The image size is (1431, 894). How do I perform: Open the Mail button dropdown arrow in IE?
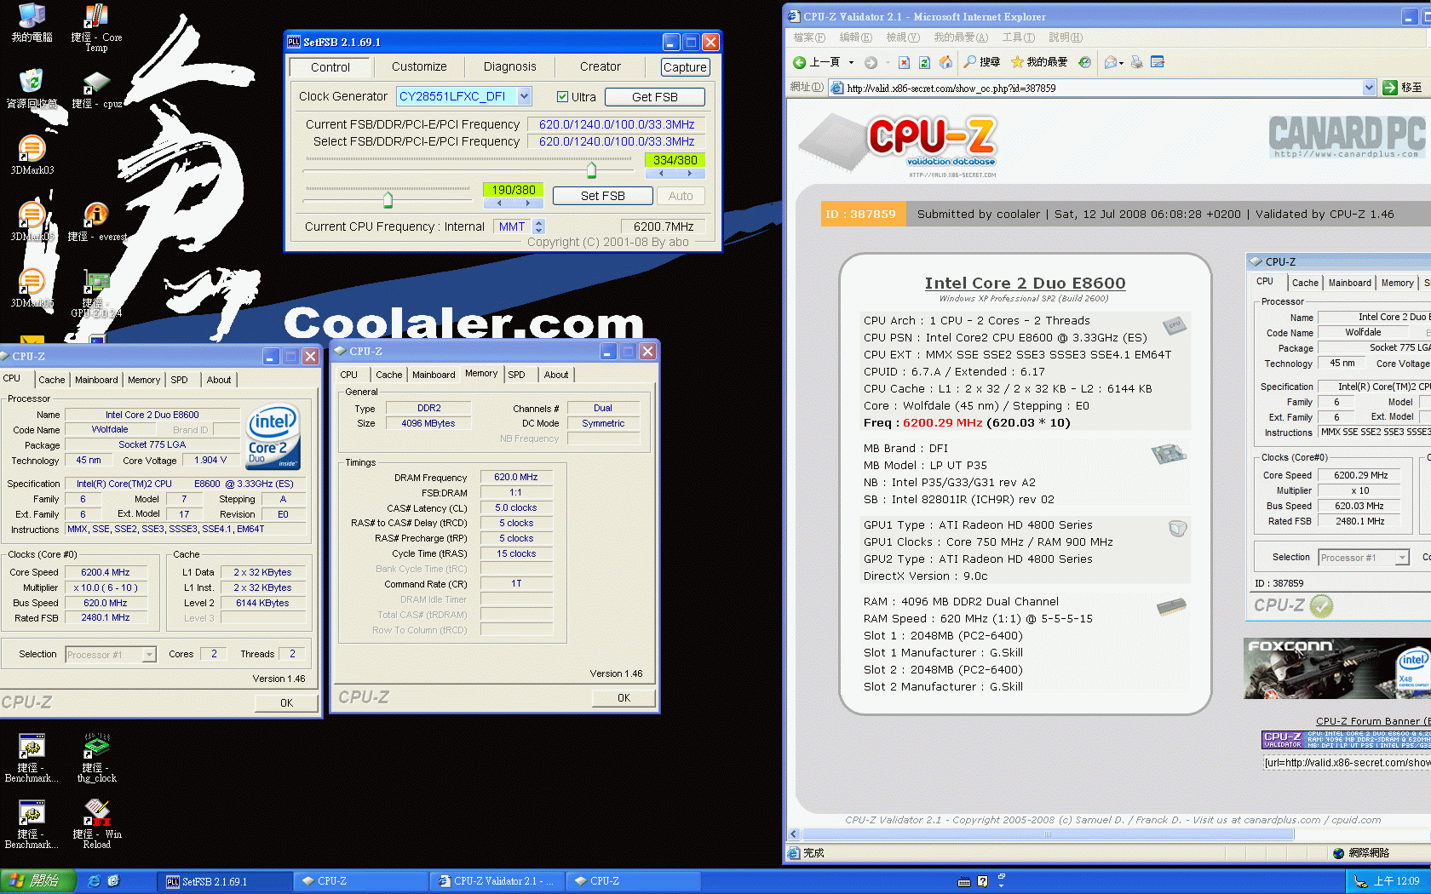coord(1121,62)
